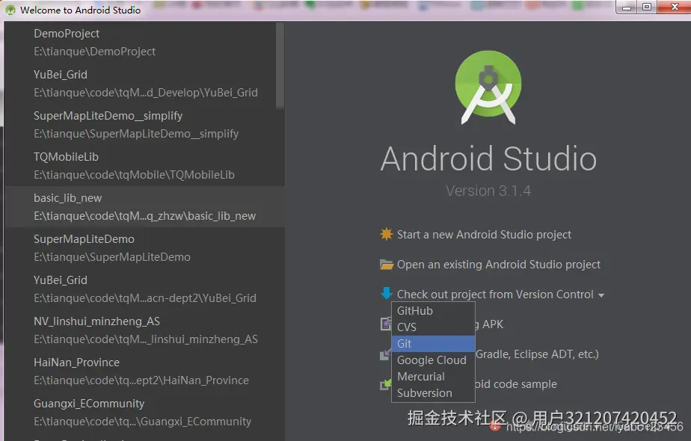Click the orange starburst new project icon

[x=386, y=234]
